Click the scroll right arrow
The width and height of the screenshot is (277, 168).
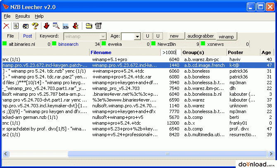[271, 154]
